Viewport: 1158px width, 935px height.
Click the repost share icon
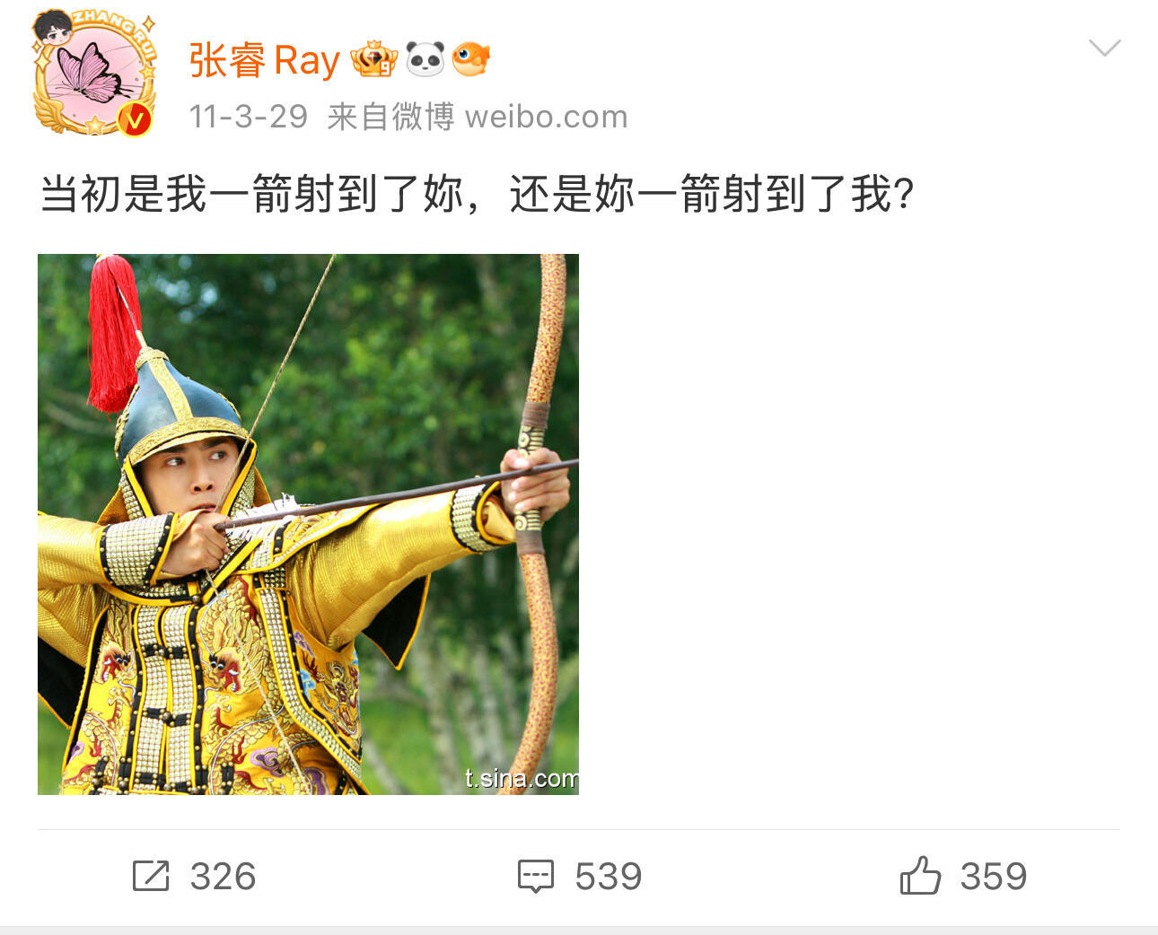tap(151, 876)
